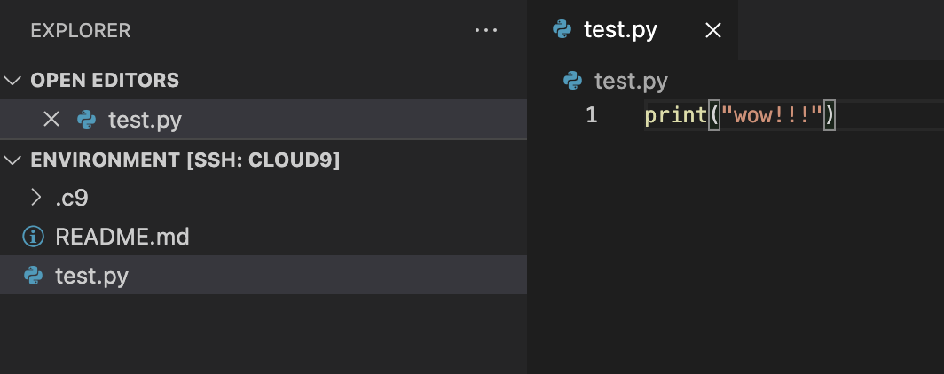Click line number 1 in the gutter
944x374 pixels.
click(x=591, y=115)
